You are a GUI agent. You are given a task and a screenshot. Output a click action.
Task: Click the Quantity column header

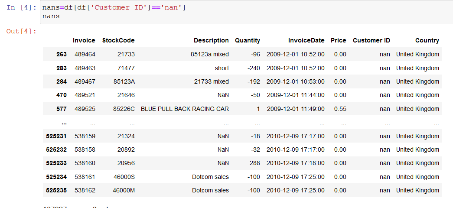click(247, 40)
